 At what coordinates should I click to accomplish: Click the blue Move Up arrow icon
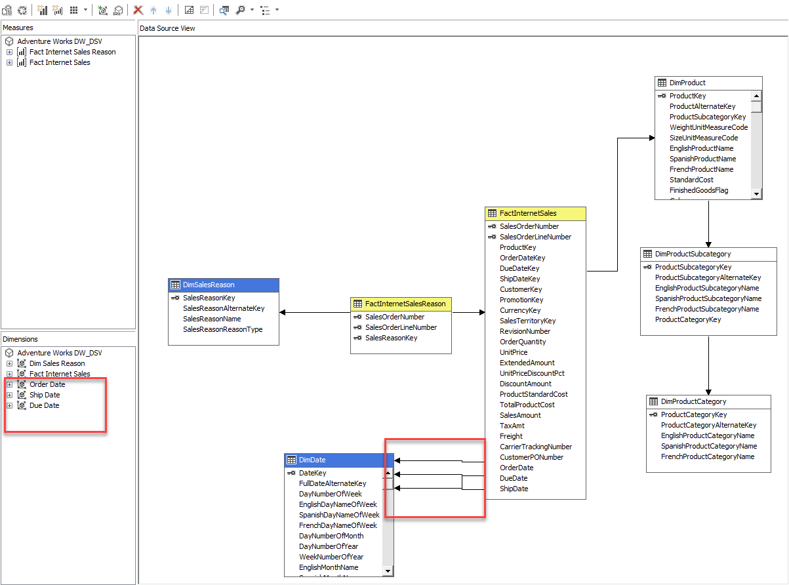coord(152,10)
